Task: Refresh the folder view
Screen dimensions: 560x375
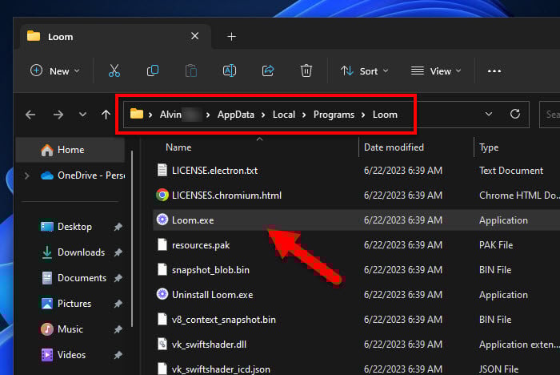Action: [x=515, y=114]
